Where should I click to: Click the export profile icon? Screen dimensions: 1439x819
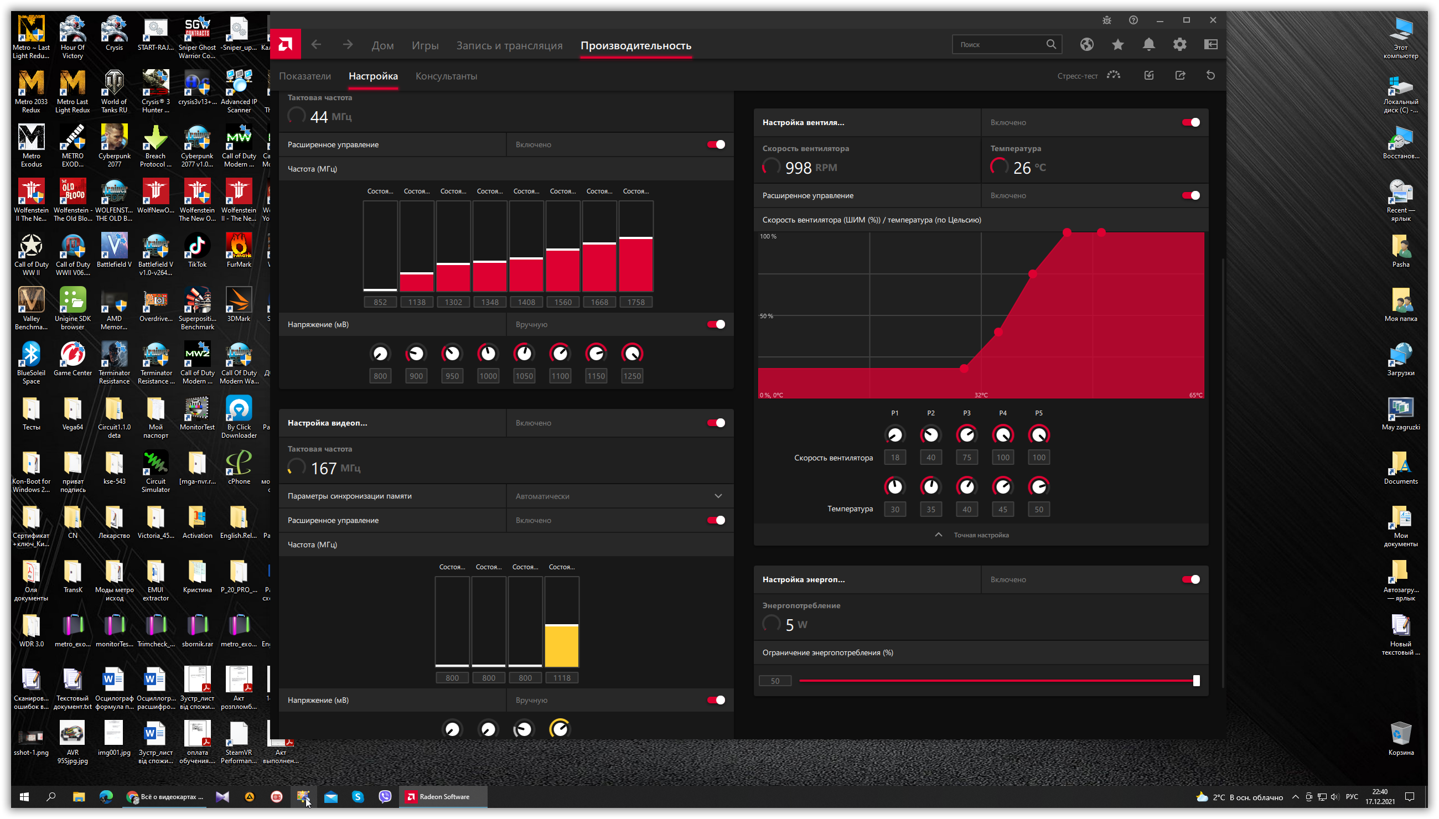(x=1179, y=75)
